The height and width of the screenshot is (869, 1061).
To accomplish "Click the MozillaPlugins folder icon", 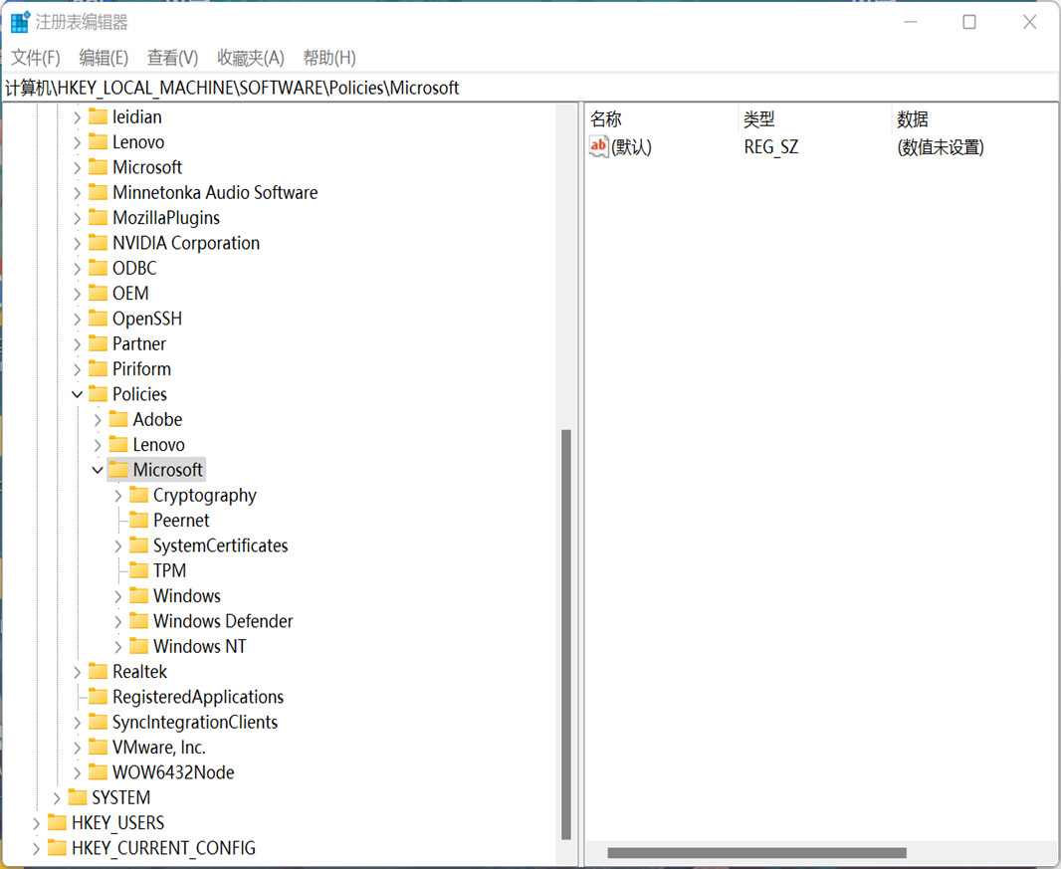I will [99, 218].
